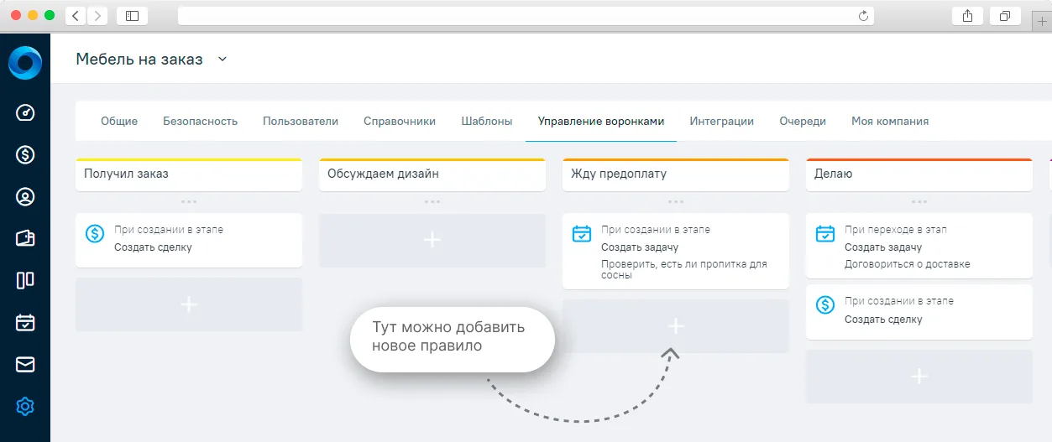Open the kanban boards icon in sidebar
Screen dimensions: 1052x442
[x=25, y=280]
